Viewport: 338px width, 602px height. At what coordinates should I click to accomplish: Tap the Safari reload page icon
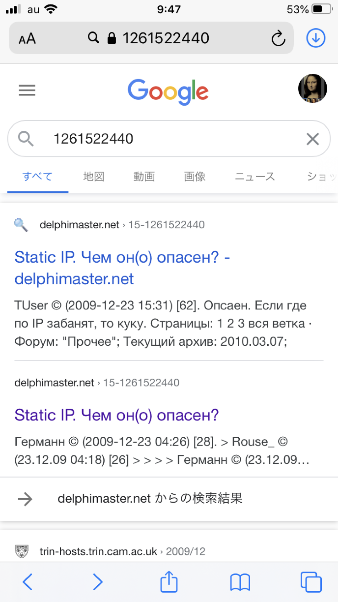coord(278,38)
